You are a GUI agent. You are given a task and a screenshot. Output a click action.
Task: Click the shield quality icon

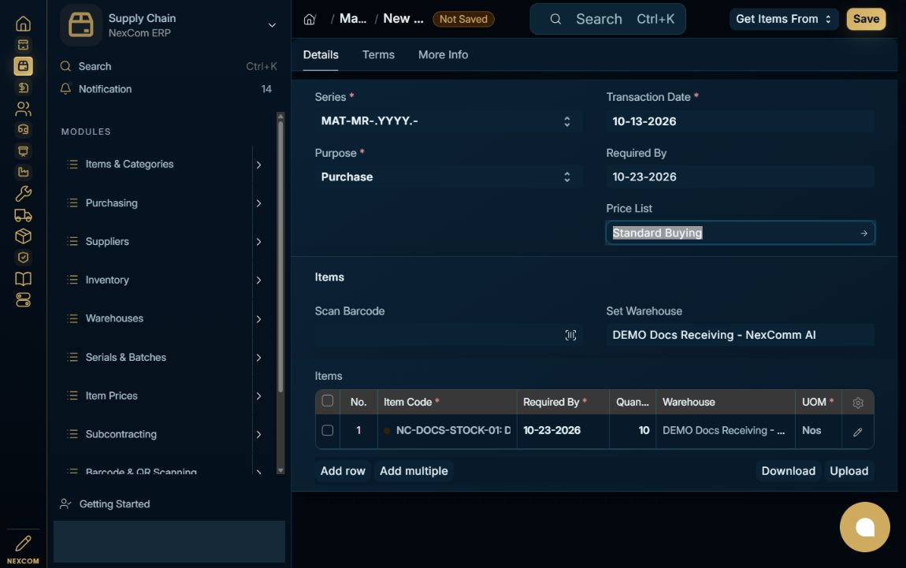tap(23, 257)
